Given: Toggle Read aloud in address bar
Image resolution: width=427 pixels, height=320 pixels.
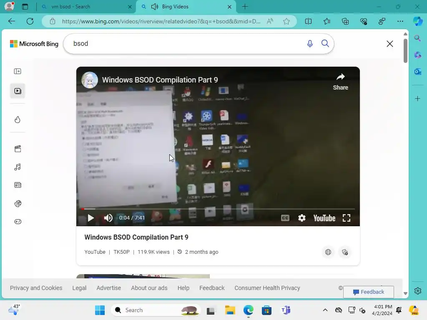Looking at the screenshot, I should (270, 21).
